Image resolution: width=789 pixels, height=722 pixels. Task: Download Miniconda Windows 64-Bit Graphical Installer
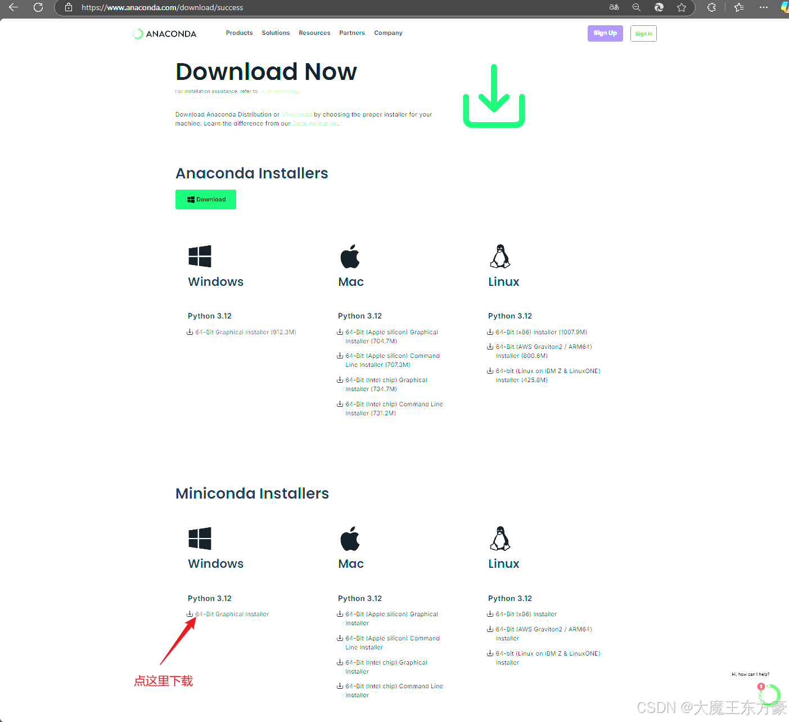[x=232, y=614]
